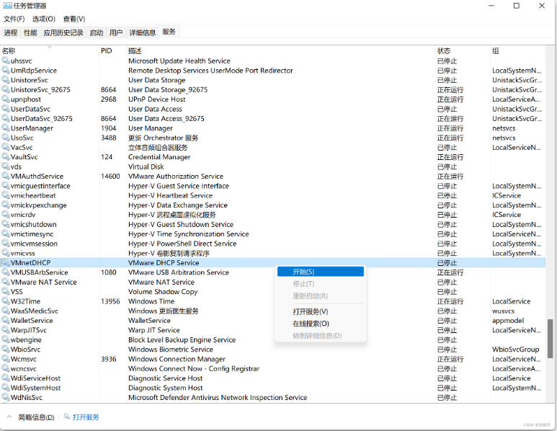Switch to the 进程 tab
The image size is (557, 431).
10,32
